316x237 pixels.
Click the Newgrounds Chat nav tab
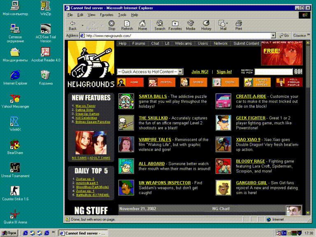pos(155,43)
